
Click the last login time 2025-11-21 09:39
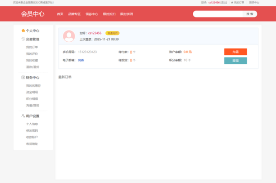(106, 39)
